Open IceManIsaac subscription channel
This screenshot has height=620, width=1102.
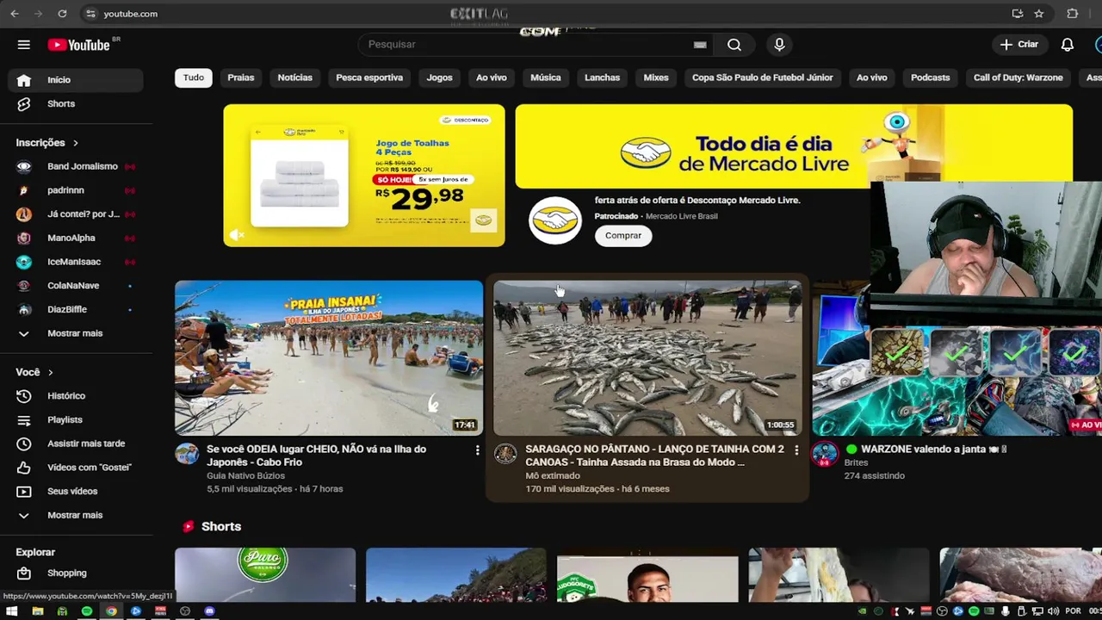pyautogui.click(x=76, y=262)
